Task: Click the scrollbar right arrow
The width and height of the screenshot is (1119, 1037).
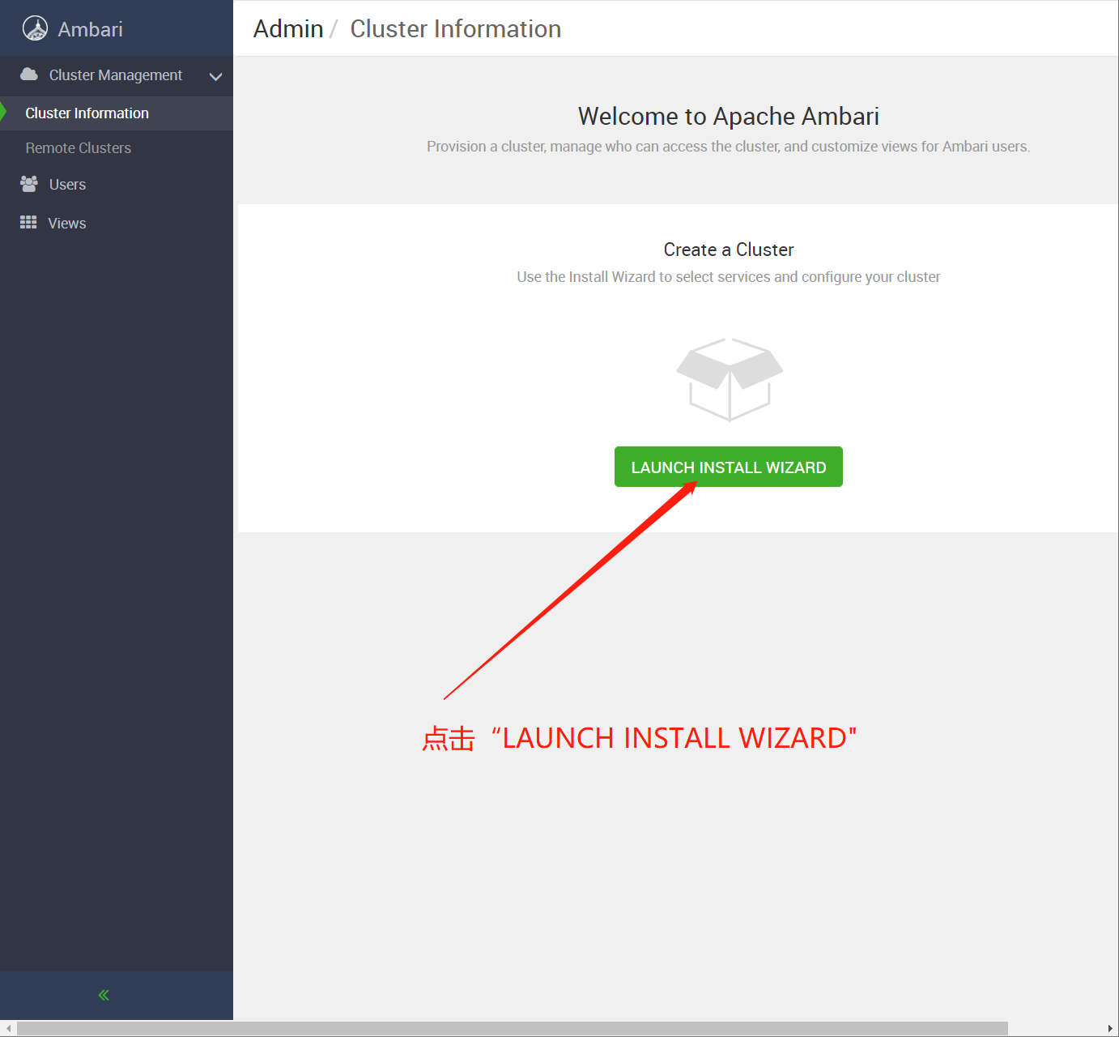Action: [x=1109, y=1029]
